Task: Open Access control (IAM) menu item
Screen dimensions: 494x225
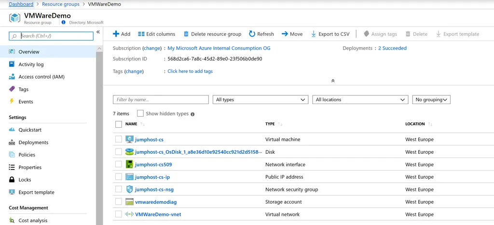Action: [x=48, y=77]
